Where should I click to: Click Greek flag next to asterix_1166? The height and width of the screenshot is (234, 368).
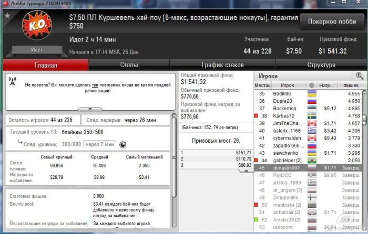pyautogui.click(x=312, y=131)
